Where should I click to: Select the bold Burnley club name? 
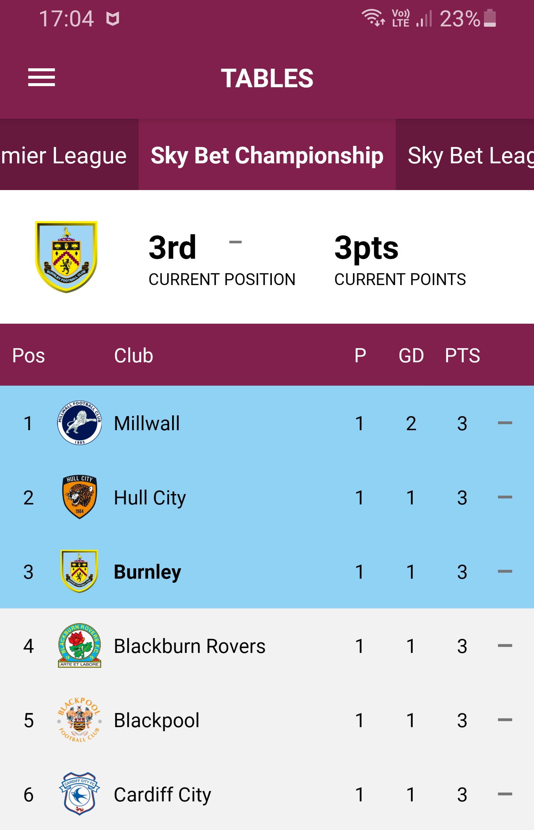tap(148, 572)
